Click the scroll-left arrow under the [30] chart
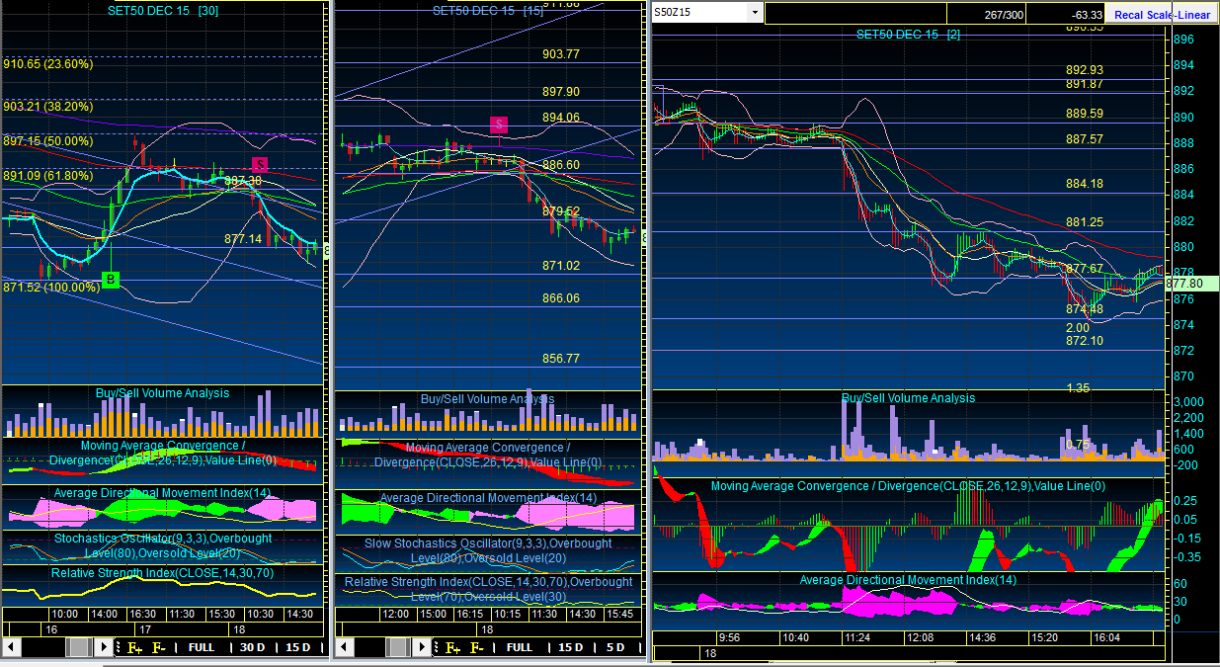This screenshot has height=667, width=1220. click(x=12, y=647)
